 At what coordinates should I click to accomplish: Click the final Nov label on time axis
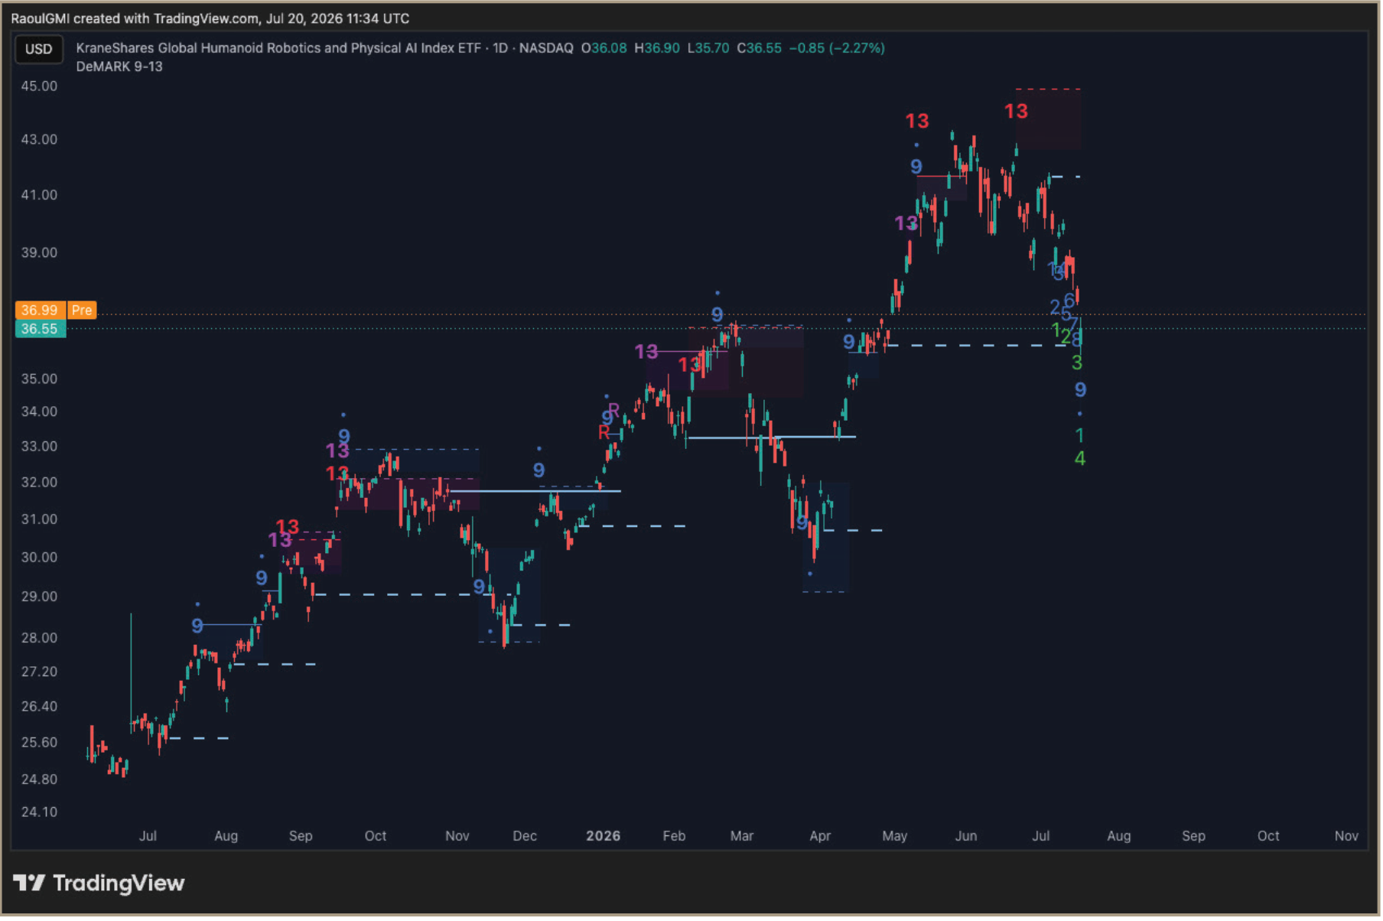[1346, 837]
